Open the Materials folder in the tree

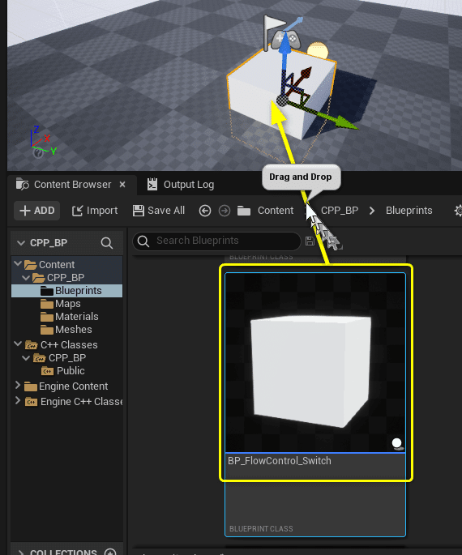pyautogui.click(x=76, y=317)
